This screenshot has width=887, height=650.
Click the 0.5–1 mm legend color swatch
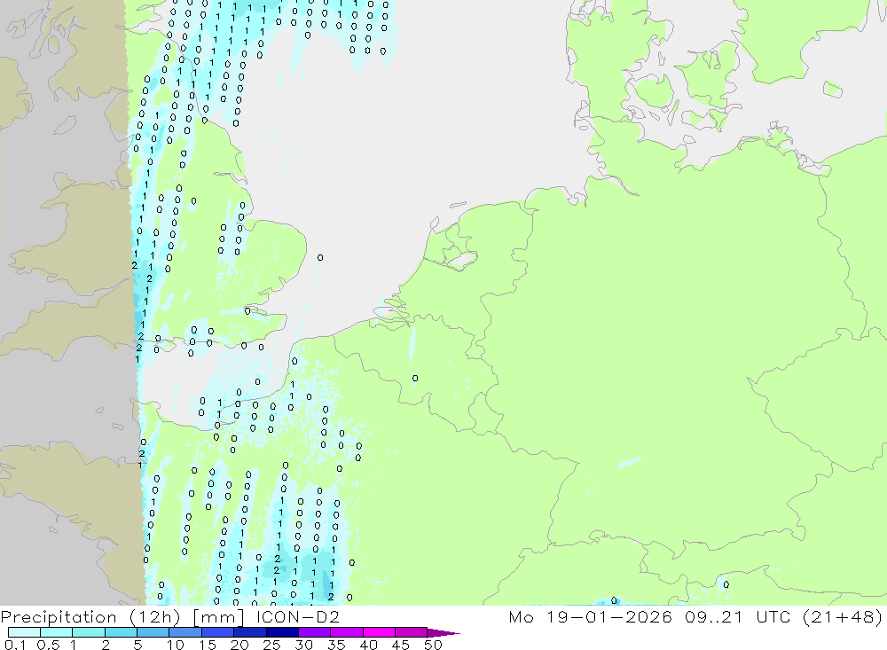click(x=57, y=632)
